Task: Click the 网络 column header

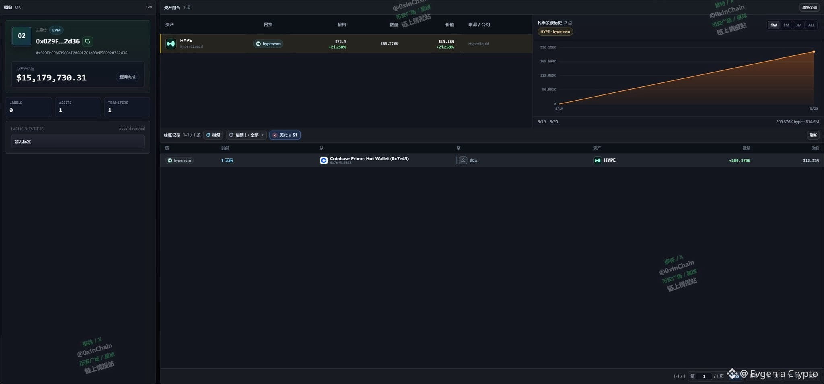Action: click(x=268, y=25)
